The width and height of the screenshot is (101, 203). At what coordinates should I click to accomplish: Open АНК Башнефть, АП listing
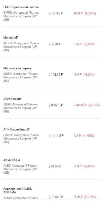(17, 129)
